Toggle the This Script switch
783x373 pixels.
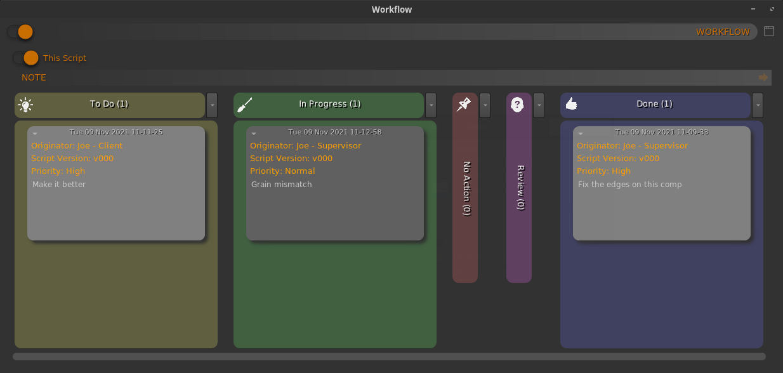[26, 58]
